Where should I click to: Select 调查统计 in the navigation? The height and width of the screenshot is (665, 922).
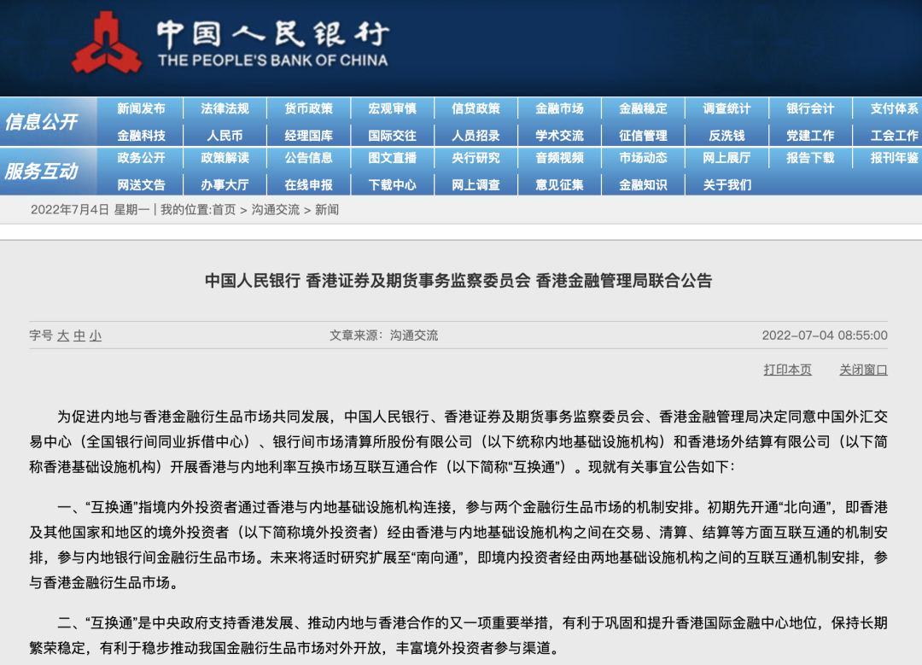[727, 108]
